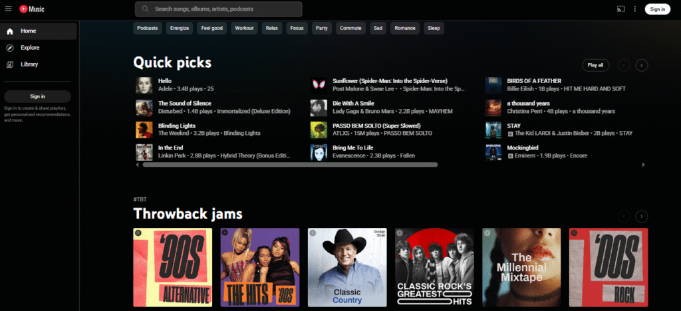Click the YouTube Music logo
This screenshot has height=311, width=681.
32,9
